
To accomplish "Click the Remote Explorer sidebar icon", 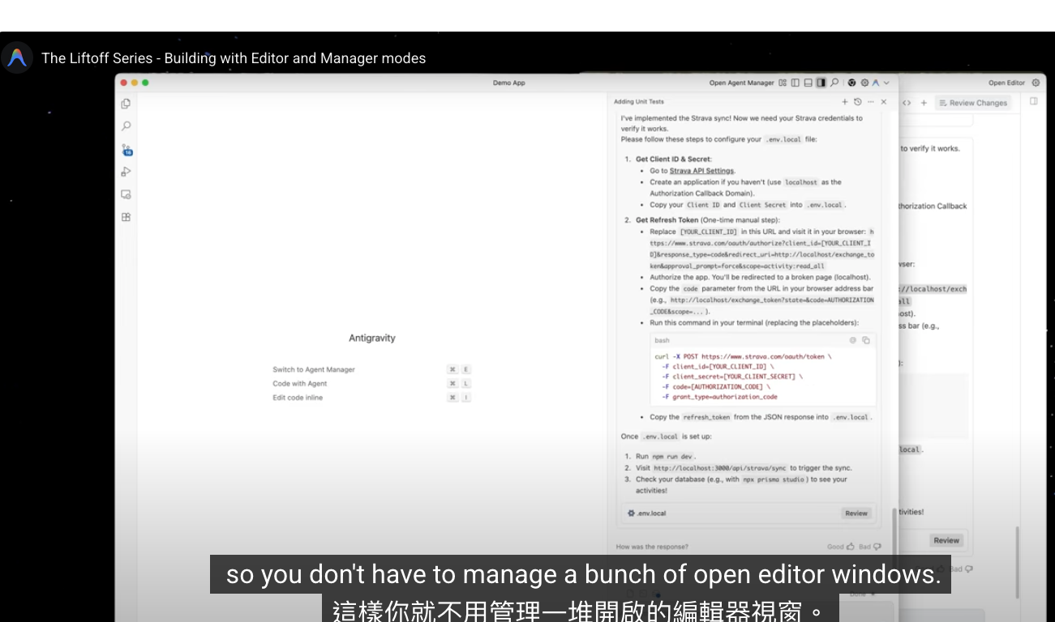I will point(126,194).
